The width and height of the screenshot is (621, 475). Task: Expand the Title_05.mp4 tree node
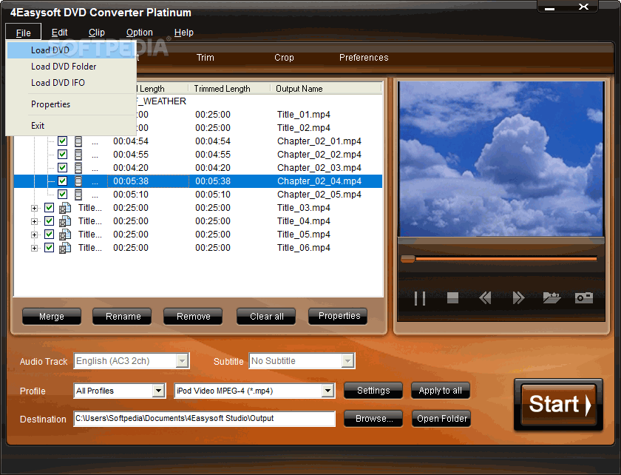[x=35, y=235]
